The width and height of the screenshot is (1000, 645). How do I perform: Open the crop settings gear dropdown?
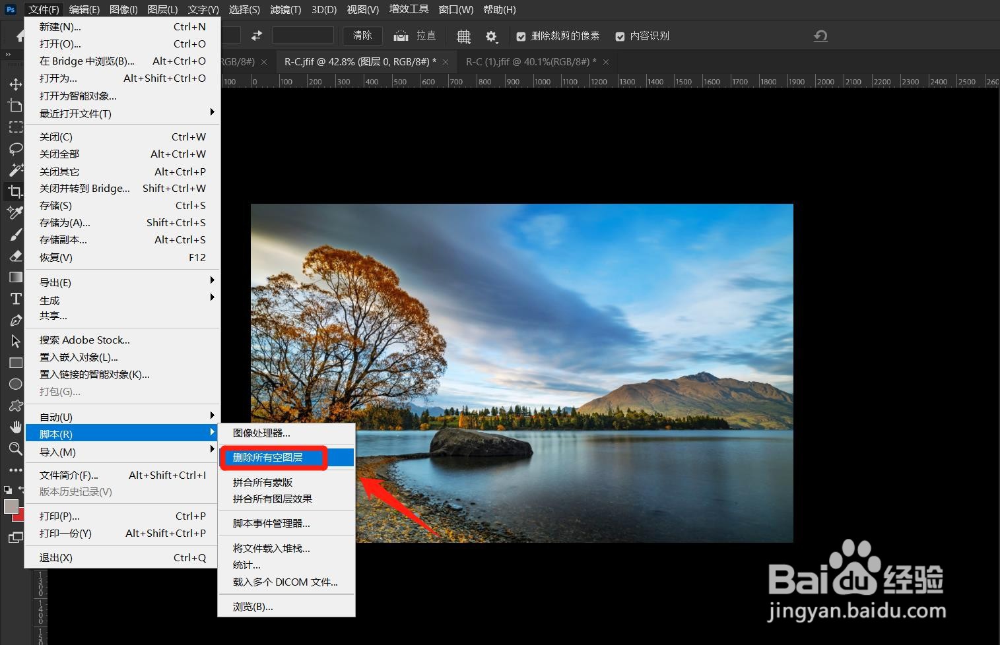click(492, 36)
